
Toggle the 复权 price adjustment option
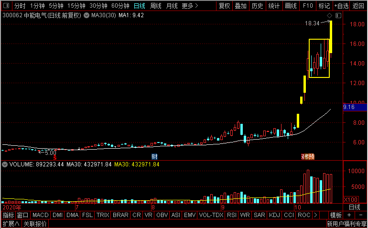(224, 6)
